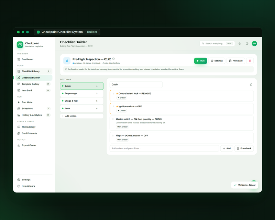Open the JW user avatar menu

254,44
